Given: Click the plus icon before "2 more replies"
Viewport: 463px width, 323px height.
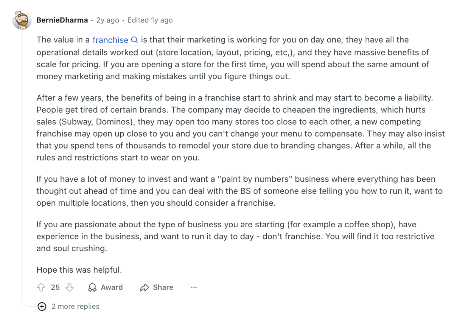Looking at the screenshot, I should tap(42, 306).
